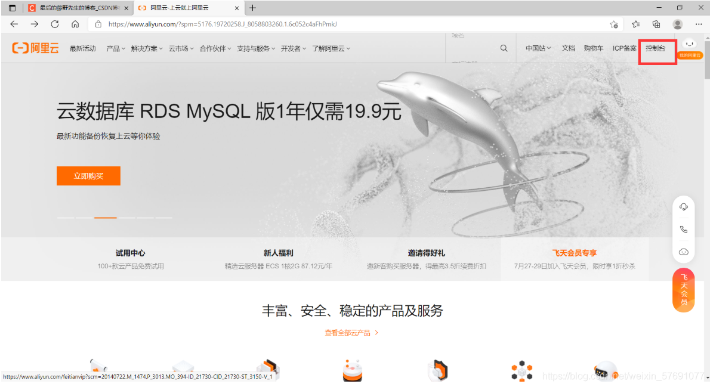Screen dimensions: 710x387
Task: Open the 购物车 shopping cart link
Action: coord(593,48)
